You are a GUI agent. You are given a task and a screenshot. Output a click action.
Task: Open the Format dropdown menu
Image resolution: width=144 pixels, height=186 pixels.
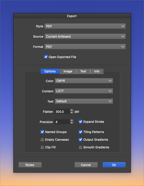coord(85,47)
